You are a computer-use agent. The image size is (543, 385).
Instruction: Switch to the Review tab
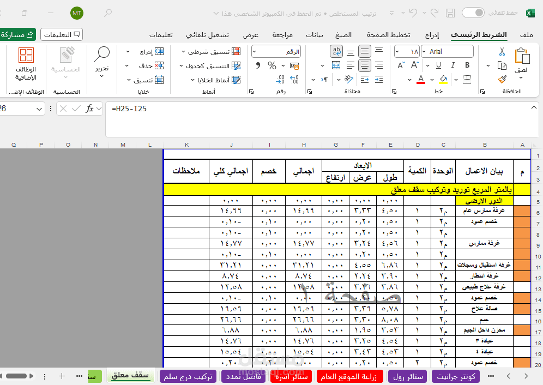(x=282, y=35)
